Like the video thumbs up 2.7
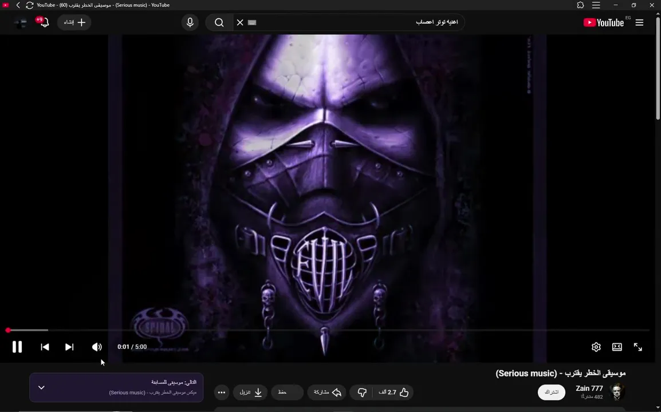Image resolution: width=661 pixels, height=412 pixels. pos(394,392)
